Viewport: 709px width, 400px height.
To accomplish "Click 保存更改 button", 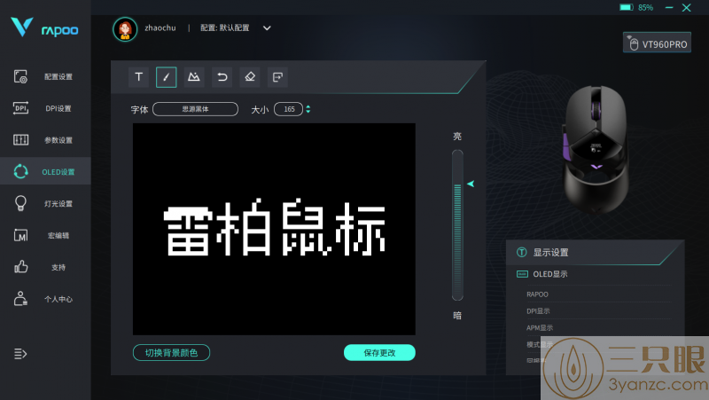I will coord(379,352).
